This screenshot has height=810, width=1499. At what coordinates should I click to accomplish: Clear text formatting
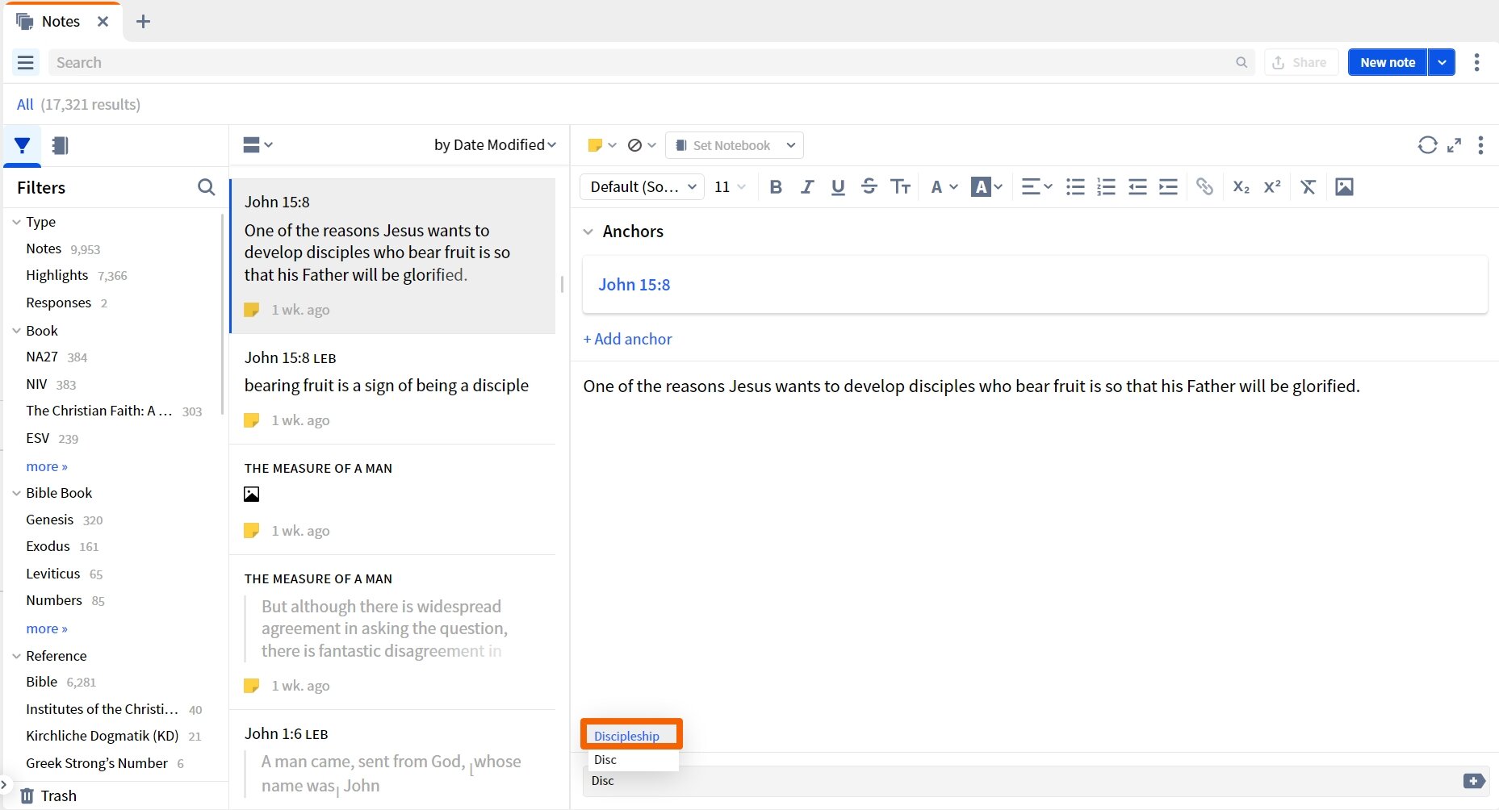click(1308, 187)
